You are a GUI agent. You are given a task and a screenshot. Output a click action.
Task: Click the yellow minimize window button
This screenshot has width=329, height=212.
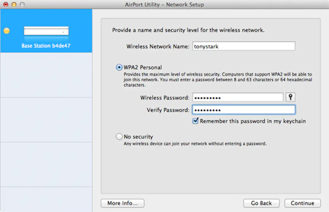[13, 4]
